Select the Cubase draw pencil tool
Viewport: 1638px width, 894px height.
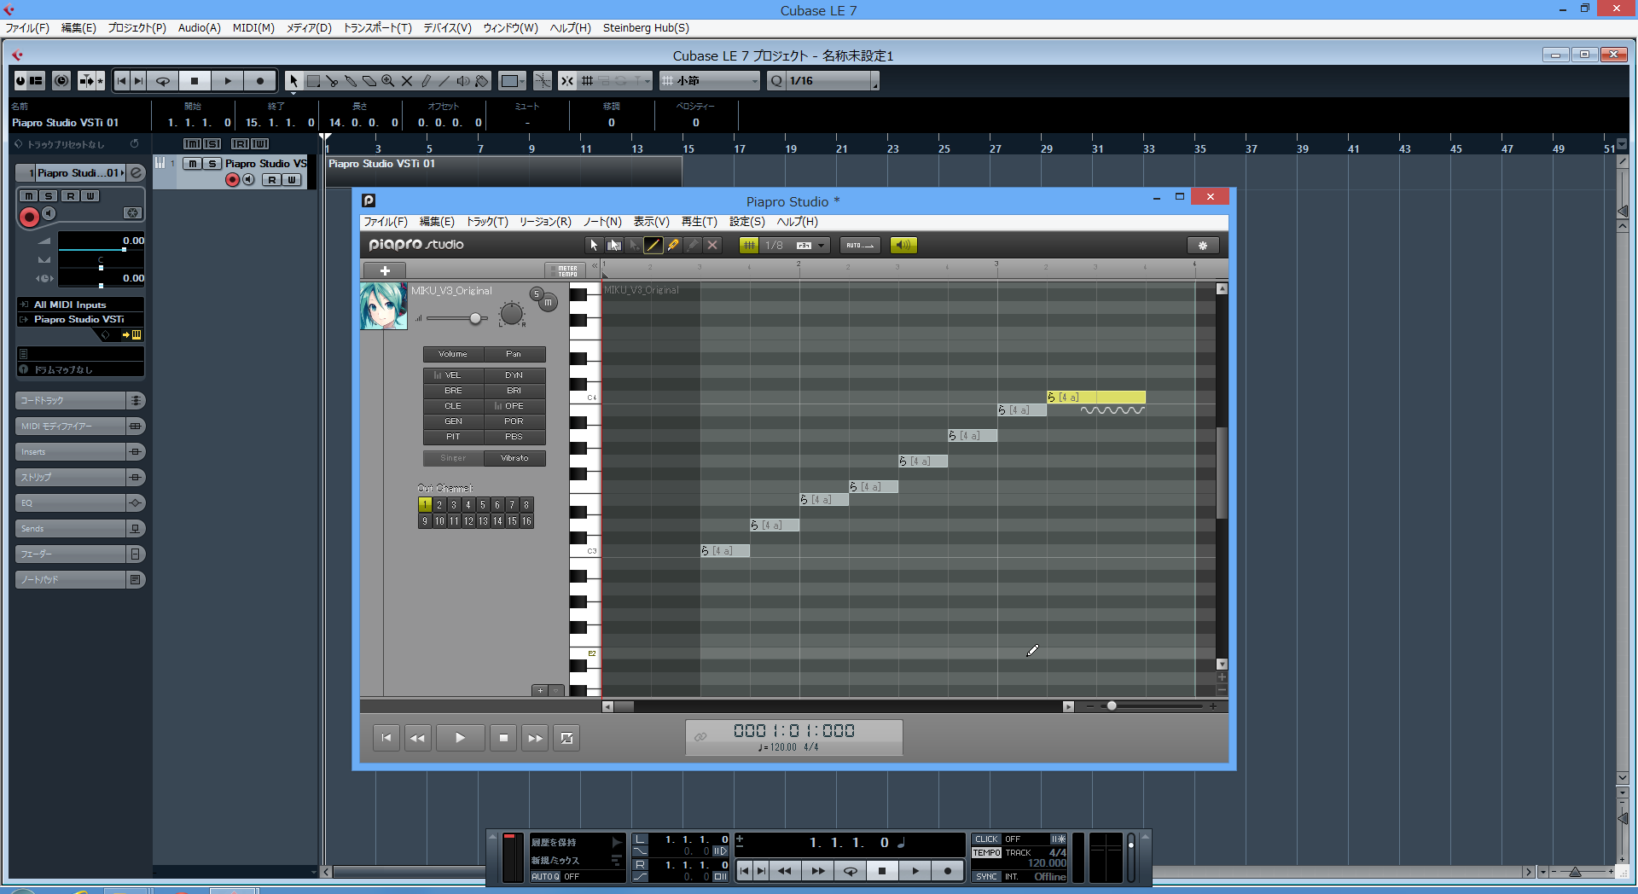point(426,81)
